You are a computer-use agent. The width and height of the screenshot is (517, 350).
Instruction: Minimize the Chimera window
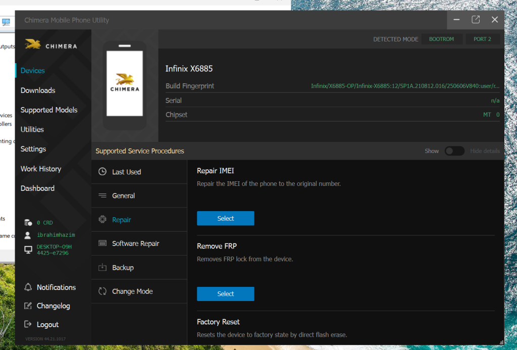(456, 20)
